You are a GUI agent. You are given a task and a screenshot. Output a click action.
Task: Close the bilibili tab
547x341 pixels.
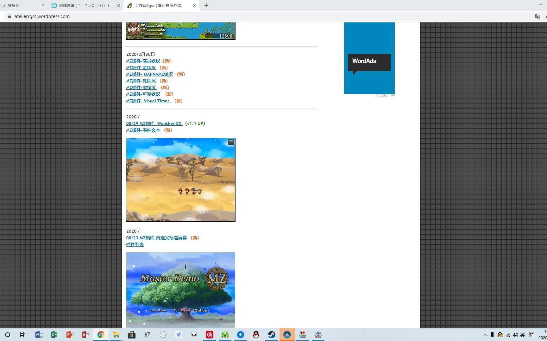coord(119,5)
